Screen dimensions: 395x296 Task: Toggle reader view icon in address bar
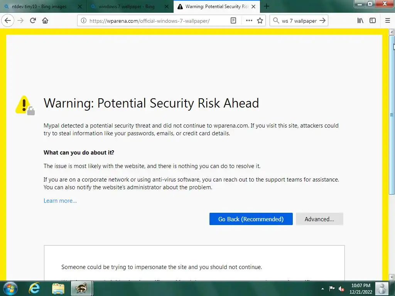(233, 21)
